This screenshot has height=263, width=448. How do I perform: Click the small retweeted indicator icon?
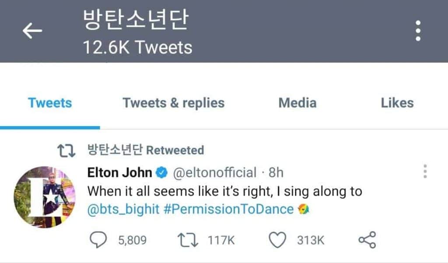click(67, 151)
